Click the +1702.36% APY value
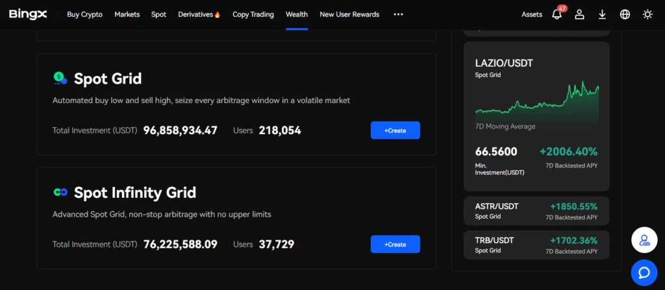 tap(574, 241)
